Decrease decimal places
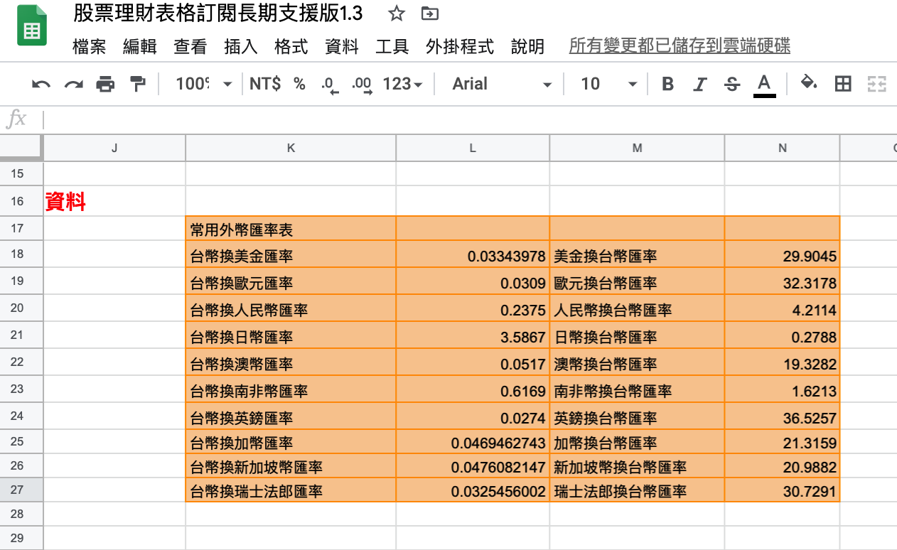The height and width of the screenshot is (550, 897). pyautogui.click(x=330, y=85)
